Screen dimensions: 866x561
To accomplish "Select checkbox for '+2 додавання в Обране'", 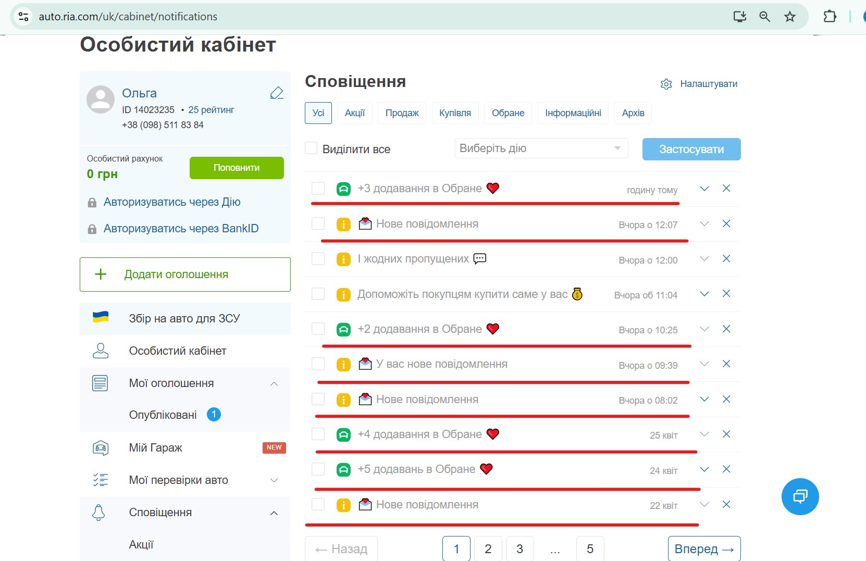I will tap(318, 329).
